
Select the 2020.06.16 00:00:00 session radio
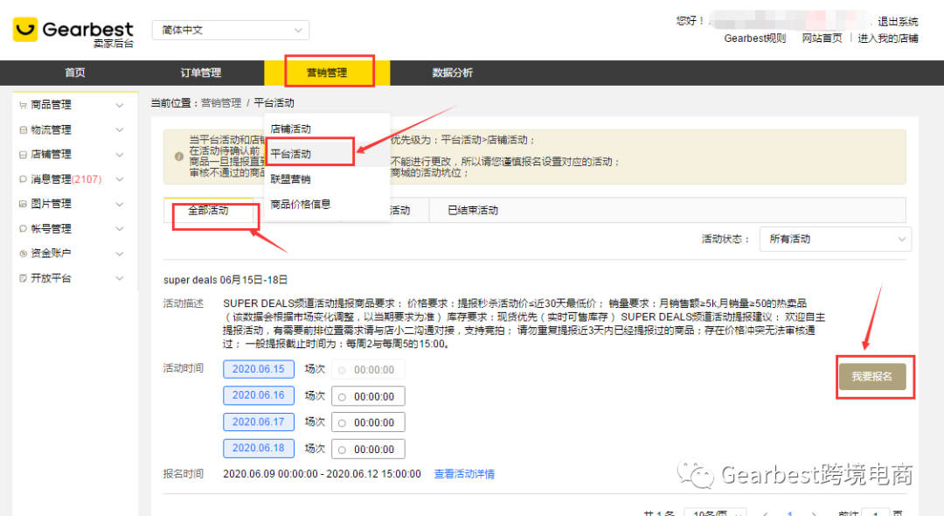coord(342,397)
